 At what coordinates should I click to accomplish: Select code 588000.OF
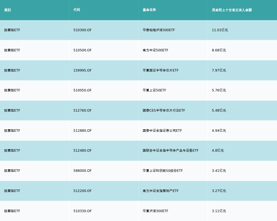(x=83, y=171)
